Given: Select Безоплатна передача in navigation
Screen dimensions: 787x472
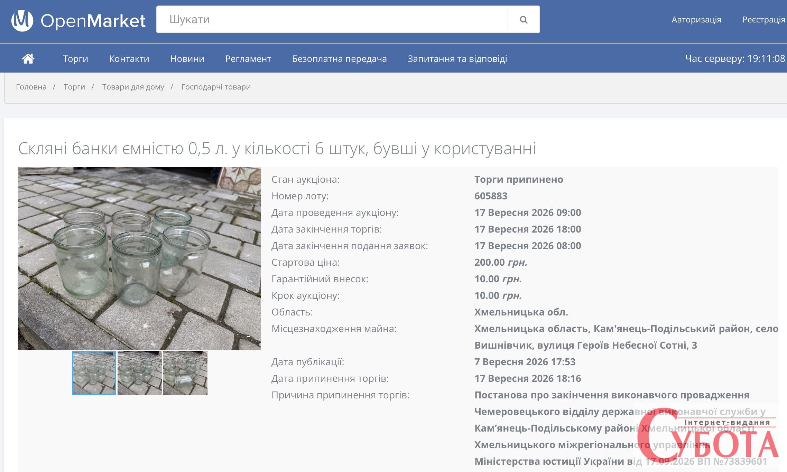Looking at the screenshot, I should coord(339,59).
